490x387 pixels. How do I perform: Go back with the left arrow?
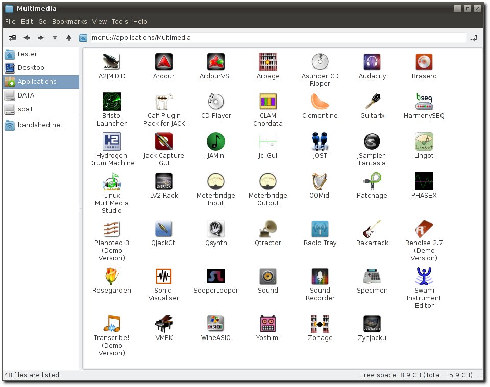(x=27, y=38)
